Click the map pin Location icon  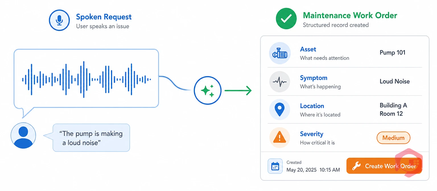[x=280, y=110]
